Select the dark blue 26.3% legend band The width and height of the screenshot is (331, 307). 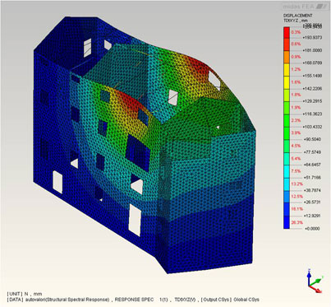coord(287,222)
